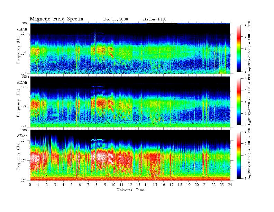274x212 pixels.
Task: Click the -8 value on dZ/dt color bar
Action: coord(245,178)
